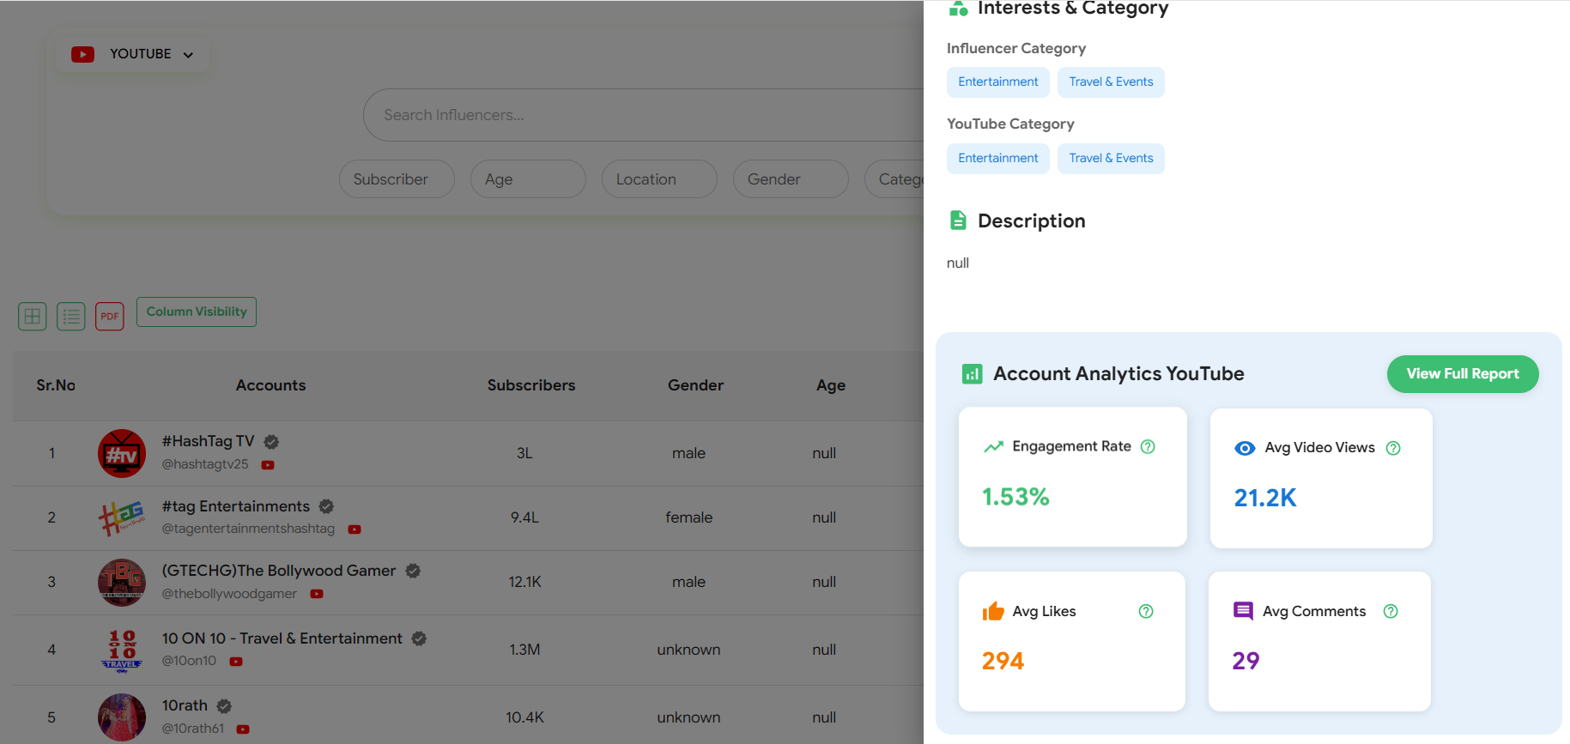This screenshot has height=744, width=1570.
Task: Click #HashTag TV profile thumbnail
Action: pos(122,453)
